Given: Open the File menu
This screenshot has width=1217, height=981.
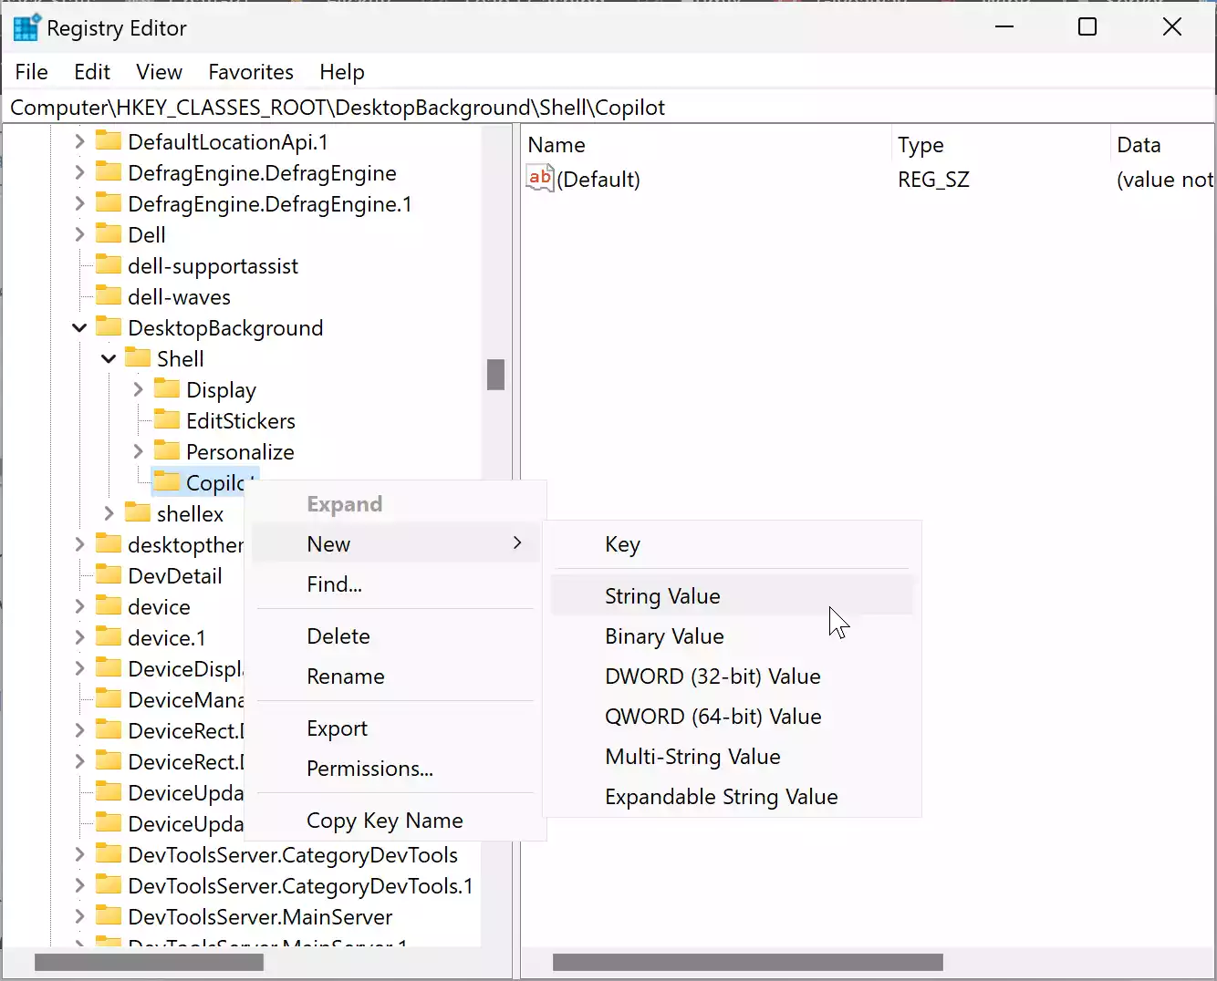Looking at the screenshot, I should [x=32, y=72].
